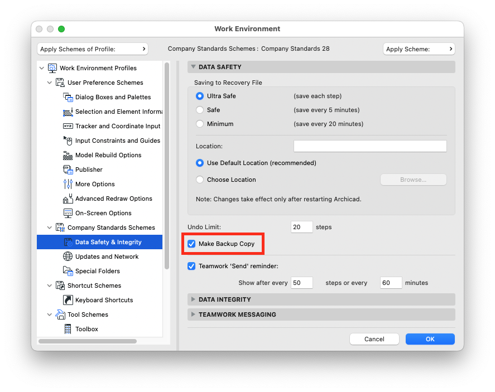Image resolution: width=495 pixels, height=392 pixels.
Task: Click the Toolbox icon in tree
Action: point(68,329)
